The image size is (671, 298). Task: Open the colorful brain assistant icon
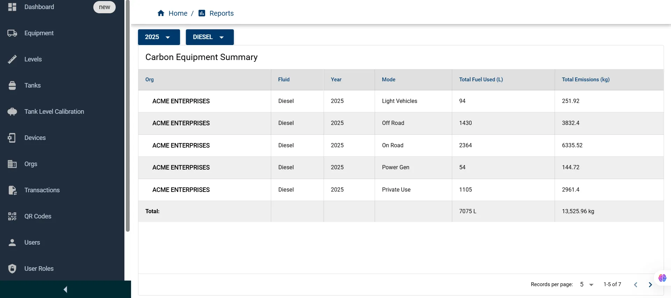pos(662,278)
